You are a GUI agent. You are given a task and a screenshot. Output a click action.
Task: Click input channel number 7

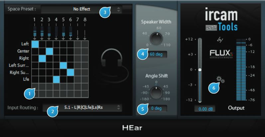pos(77,20)
